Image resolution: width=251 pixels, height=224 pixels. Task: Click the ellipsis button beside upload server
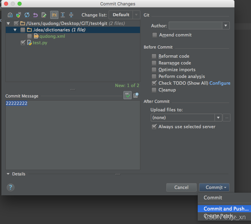pyautogui.click(x=227, y=118)
